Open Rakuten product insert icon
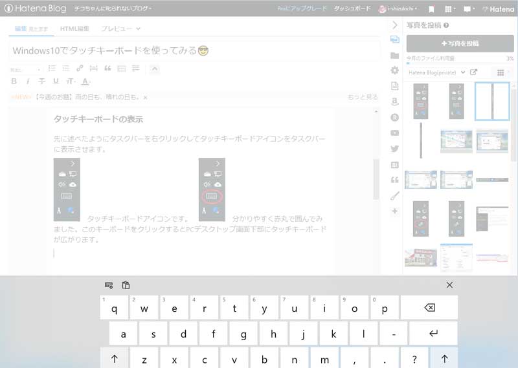The height and width of the screenshot is (368, 518). 394,117
